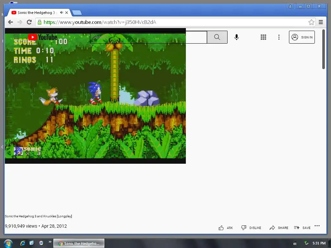The image size is (331, 248).
Task: Expand the quick launch chevron
Action: pyautogui.click(x=50, y=242)
